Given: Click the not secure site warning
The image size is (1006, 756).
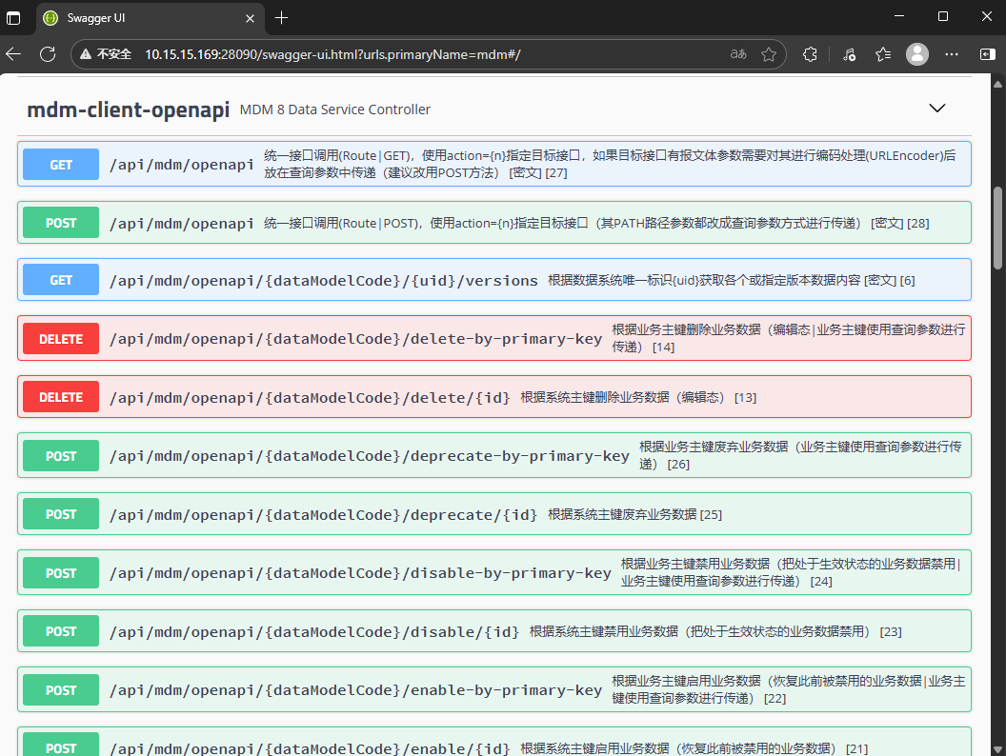Looking at the screenshot, I should [105, 54].
